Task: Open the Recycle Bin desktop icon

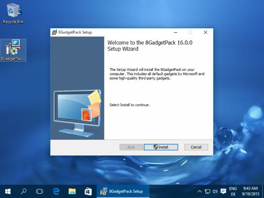Action: click(13, 14)
